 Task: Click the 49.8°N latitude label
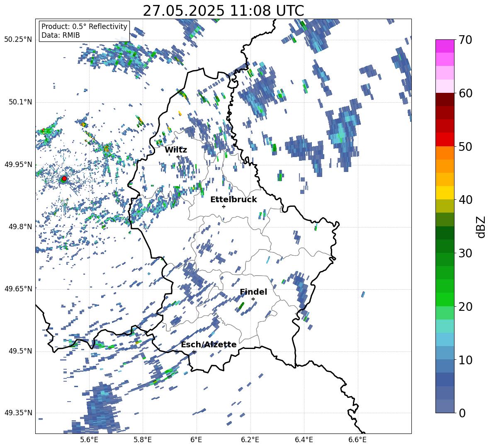click(x=20, y=227)
